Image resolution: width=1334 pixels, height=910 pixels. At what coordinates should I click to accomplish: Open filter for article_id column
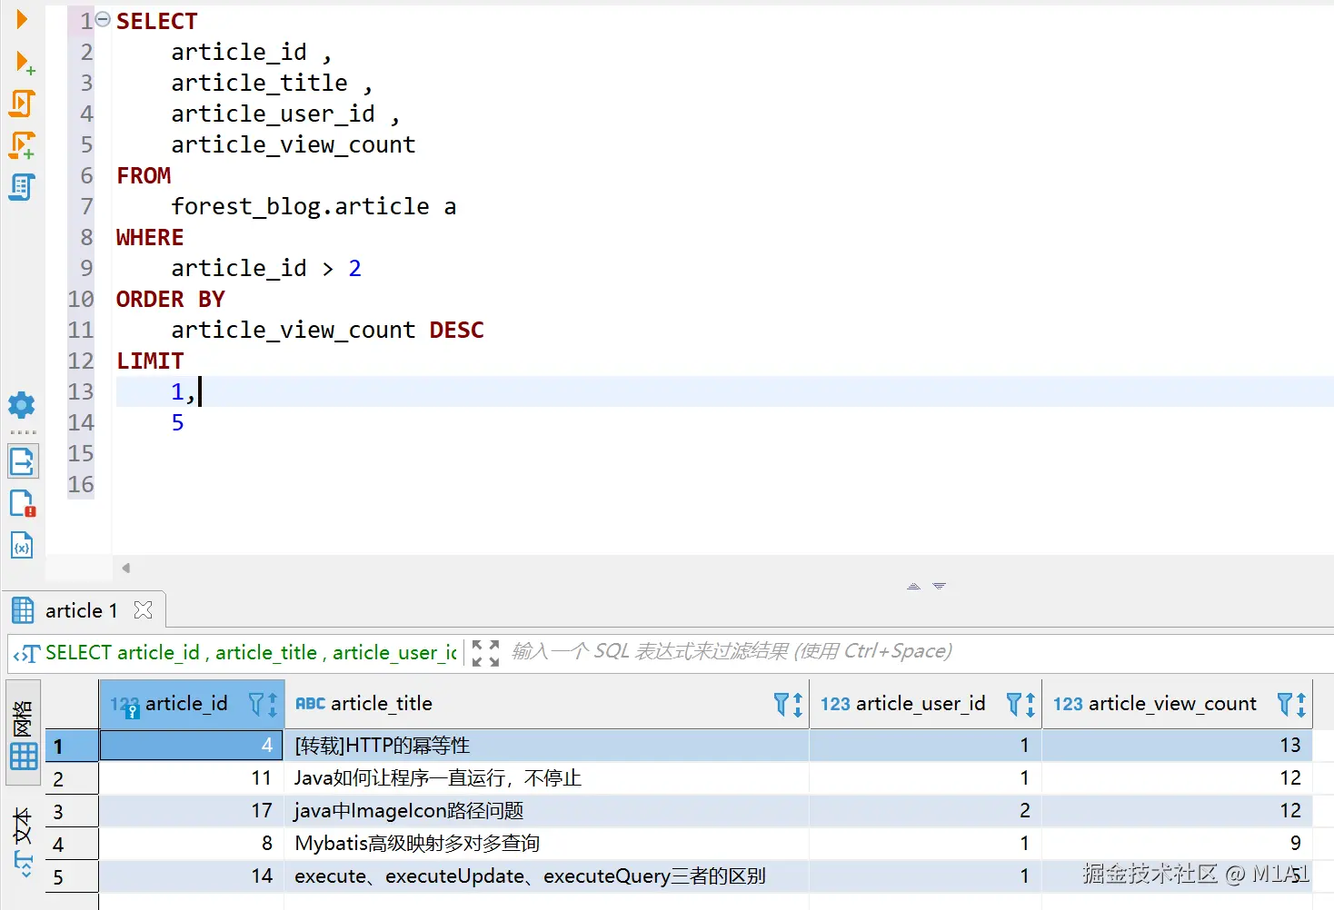tap(256, 704)
